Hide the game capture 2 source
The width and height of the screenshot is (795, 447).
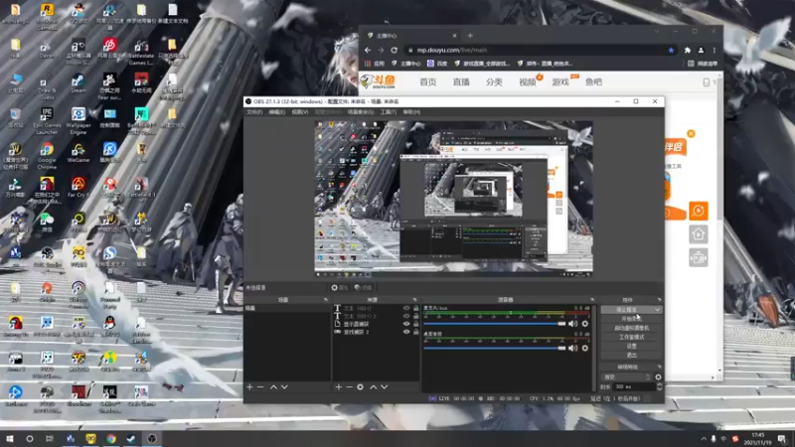click(x=406, y=332)
